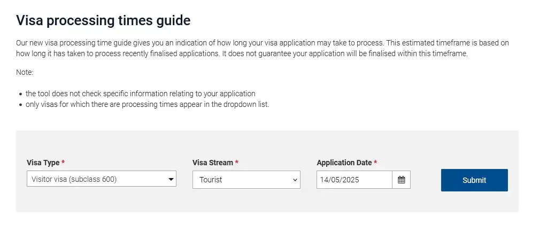Click the 'Visa processing times guide' heading
The height and width of the screenshot is (231, 555).
[x=103, y=20]
